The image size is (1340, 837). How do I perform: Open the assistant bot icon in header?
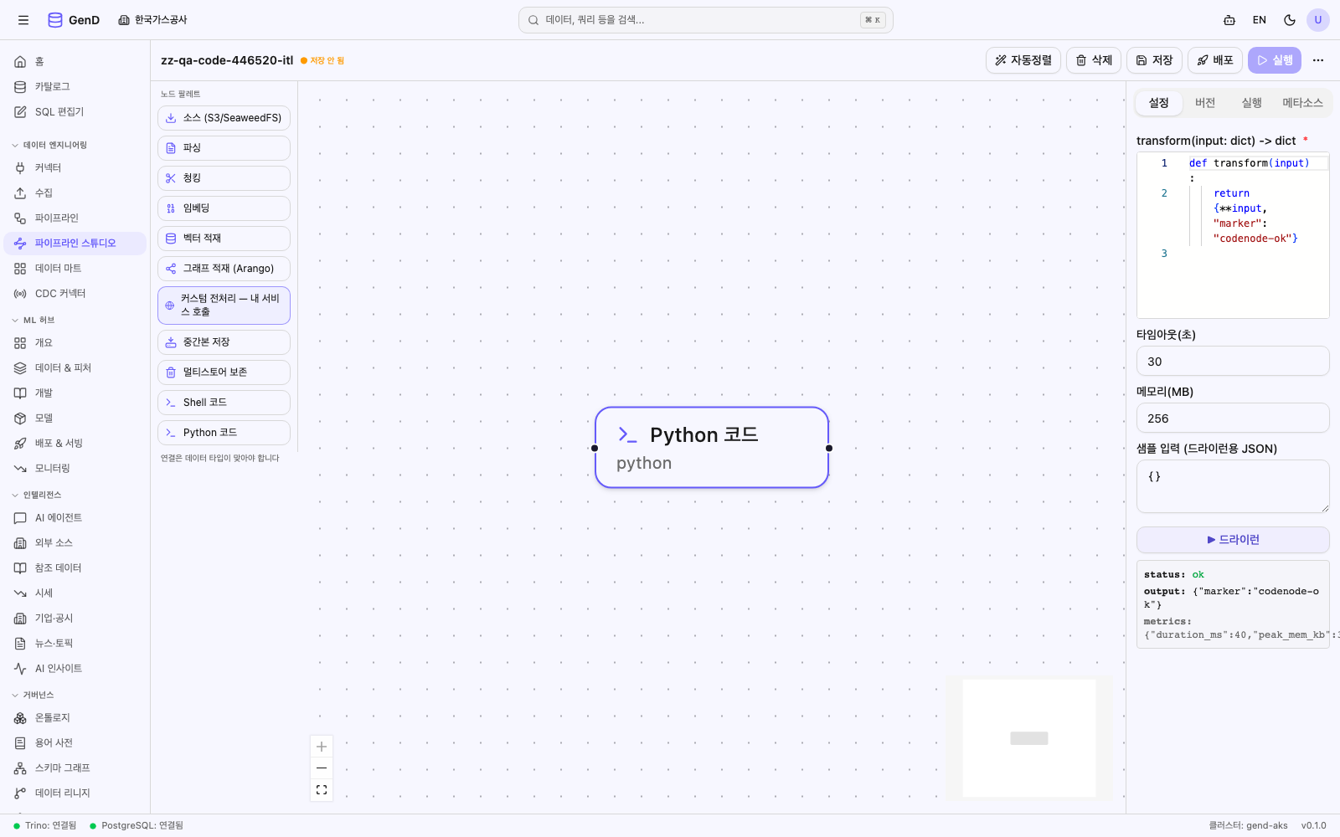click(1229, 20)
